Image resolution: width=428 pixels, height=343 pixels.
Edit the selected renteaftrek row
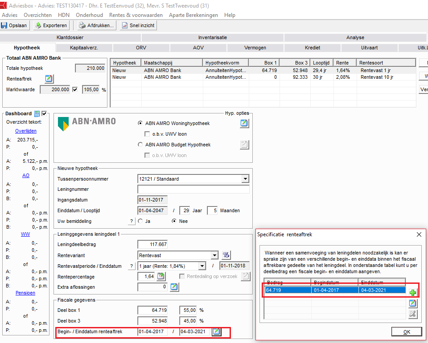pyautogui.click(x=413, y=303)
